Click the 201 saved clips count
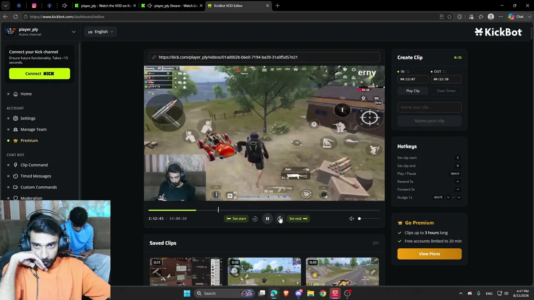Viewport: 534px width, 300px height. pos(375,243)
